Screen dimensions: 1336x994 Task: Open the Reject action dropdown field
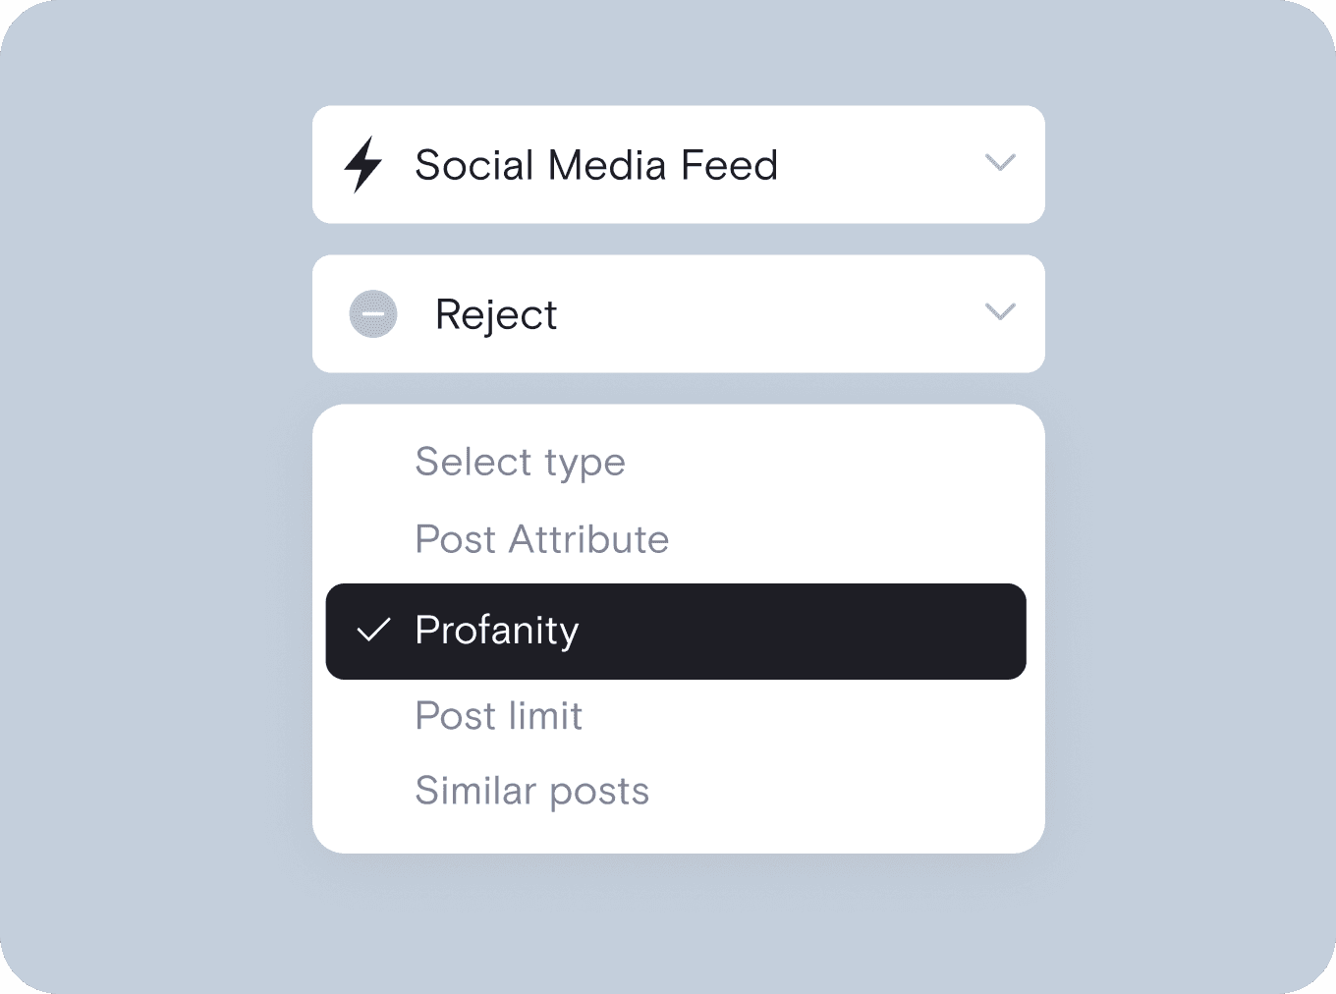click(678, 313)
